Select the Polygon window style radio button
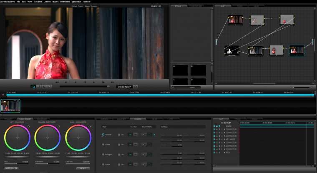 click(x=103, y=154)
